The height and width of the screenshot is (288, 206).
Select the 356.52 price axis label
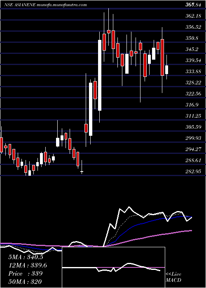(193, 27)
